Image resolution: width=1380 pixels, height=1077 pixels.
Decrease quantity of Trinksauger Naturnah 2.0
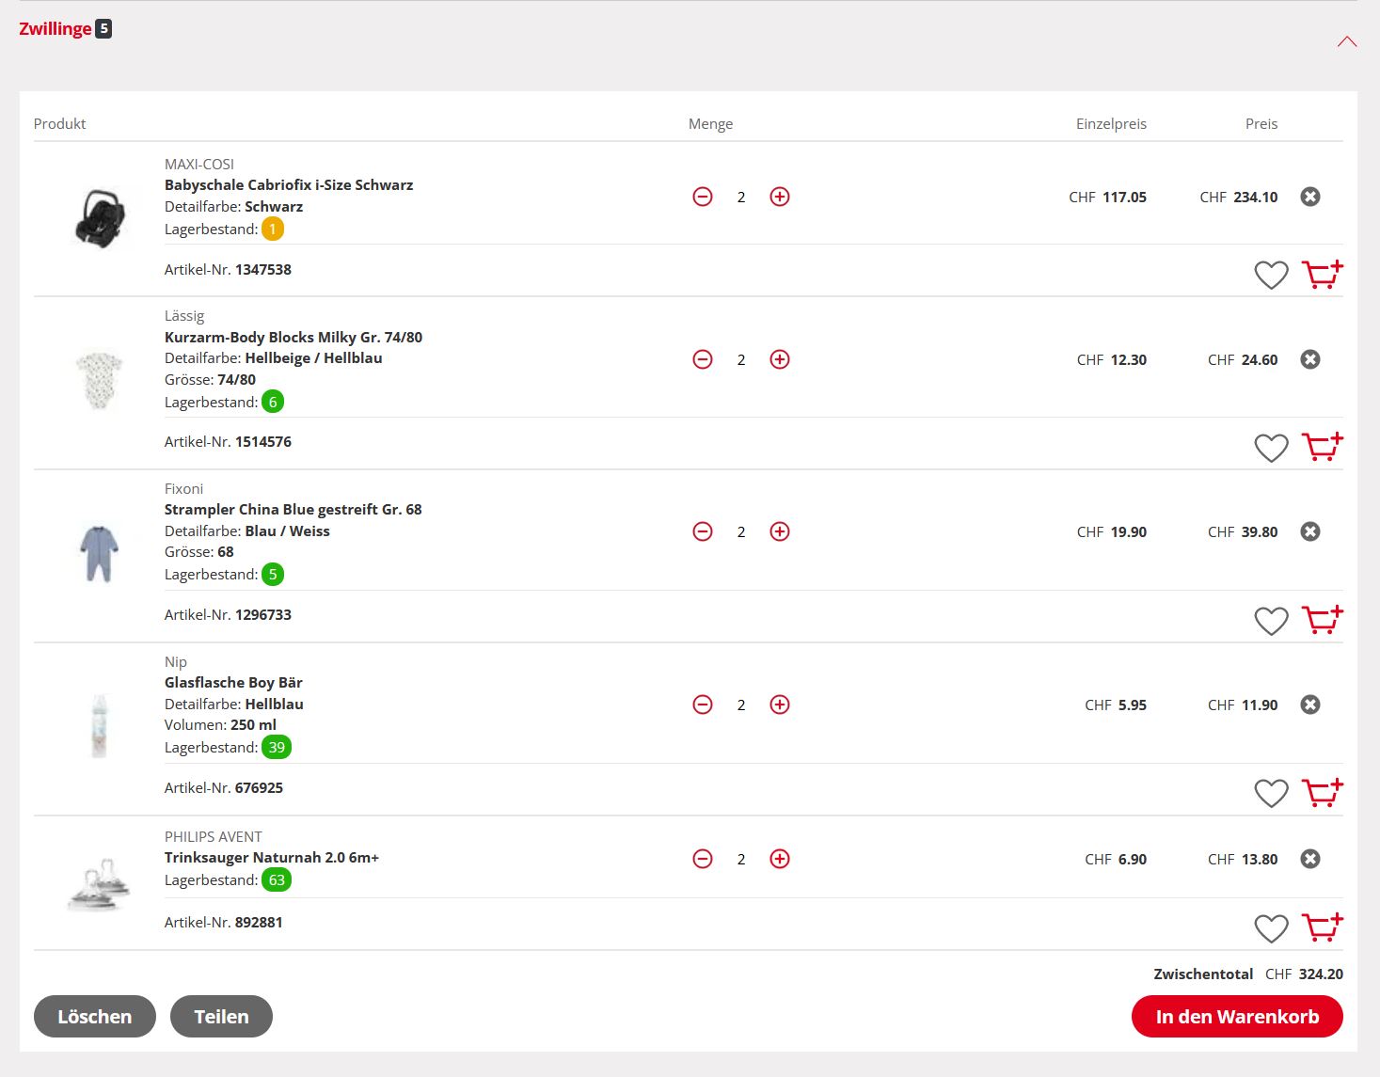pyautogui.click(x=703, y=859)
